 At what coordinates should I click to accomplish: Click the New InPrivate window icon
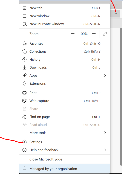pyautogui.click(x=25, y=24)
